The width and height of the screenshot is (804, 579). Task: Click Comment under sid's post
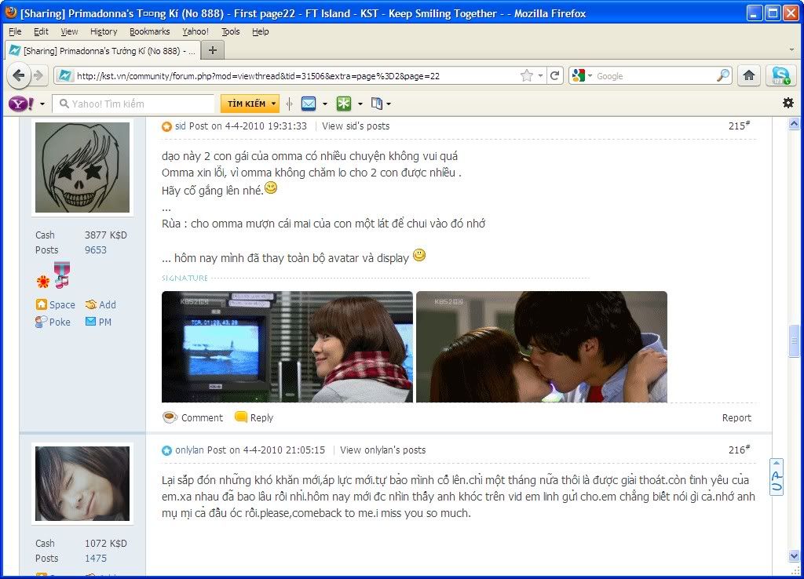pos(193,417)
